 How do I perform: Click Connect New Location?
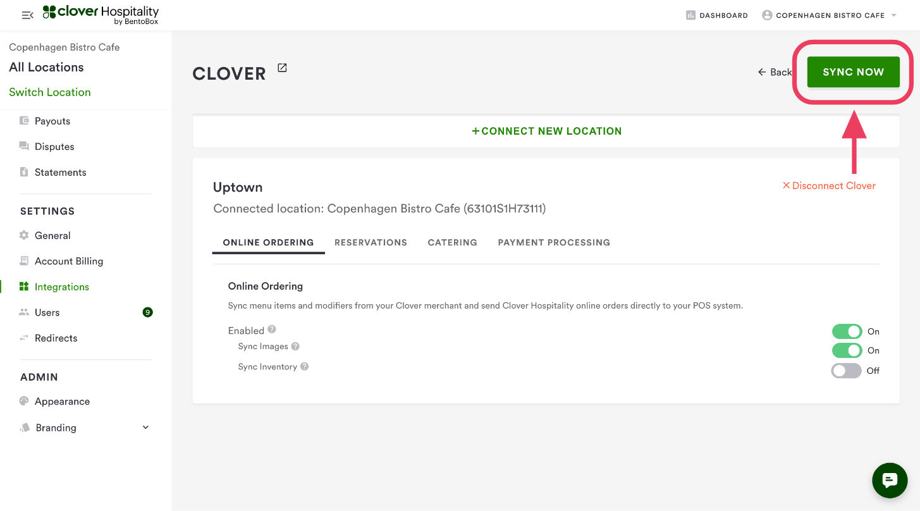[546, 132]
